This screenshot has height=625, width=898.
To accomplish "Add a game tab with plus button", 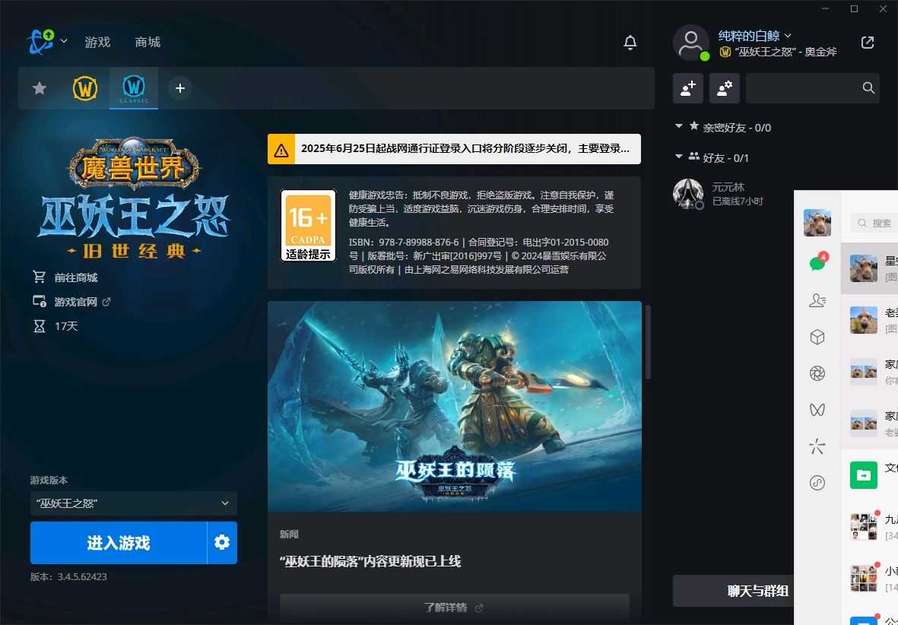I will [x=180, y=88].
